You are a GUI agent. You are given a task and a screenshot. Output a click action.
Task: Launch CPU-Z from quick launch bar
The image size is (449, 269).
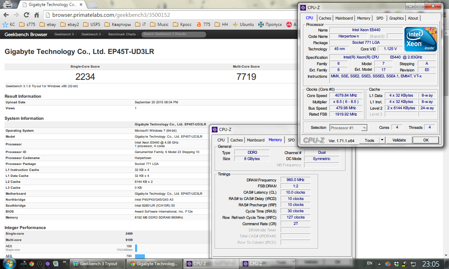click(x=47, y=264)
